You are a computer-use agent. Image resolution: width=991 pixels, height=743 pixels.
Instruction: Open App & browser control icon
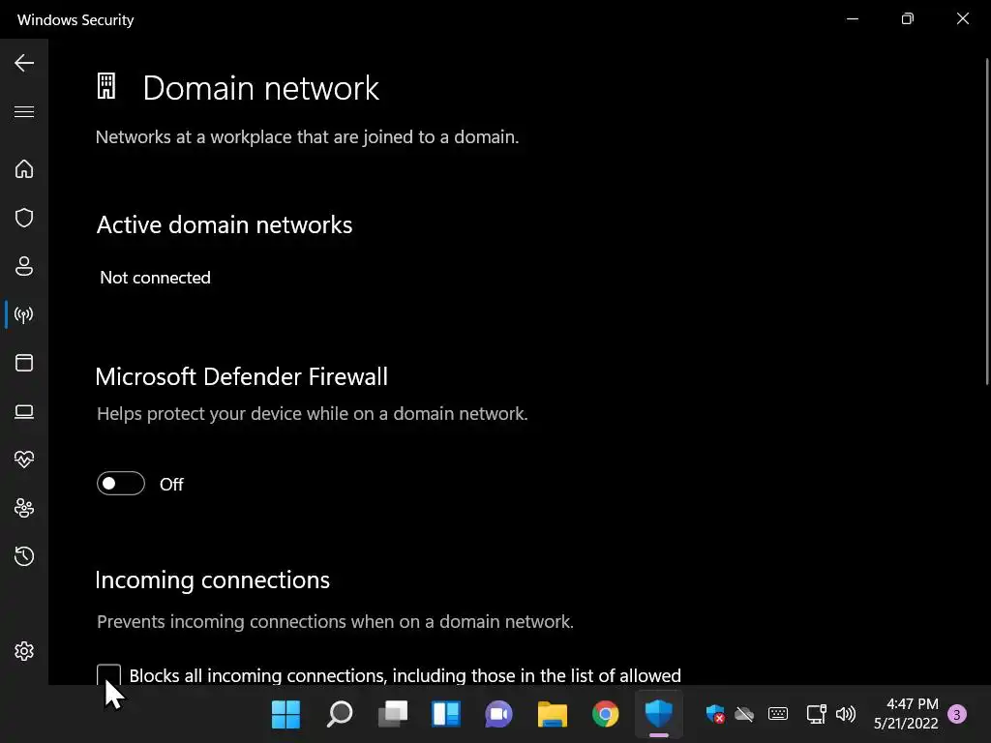[x=24, y=363]
